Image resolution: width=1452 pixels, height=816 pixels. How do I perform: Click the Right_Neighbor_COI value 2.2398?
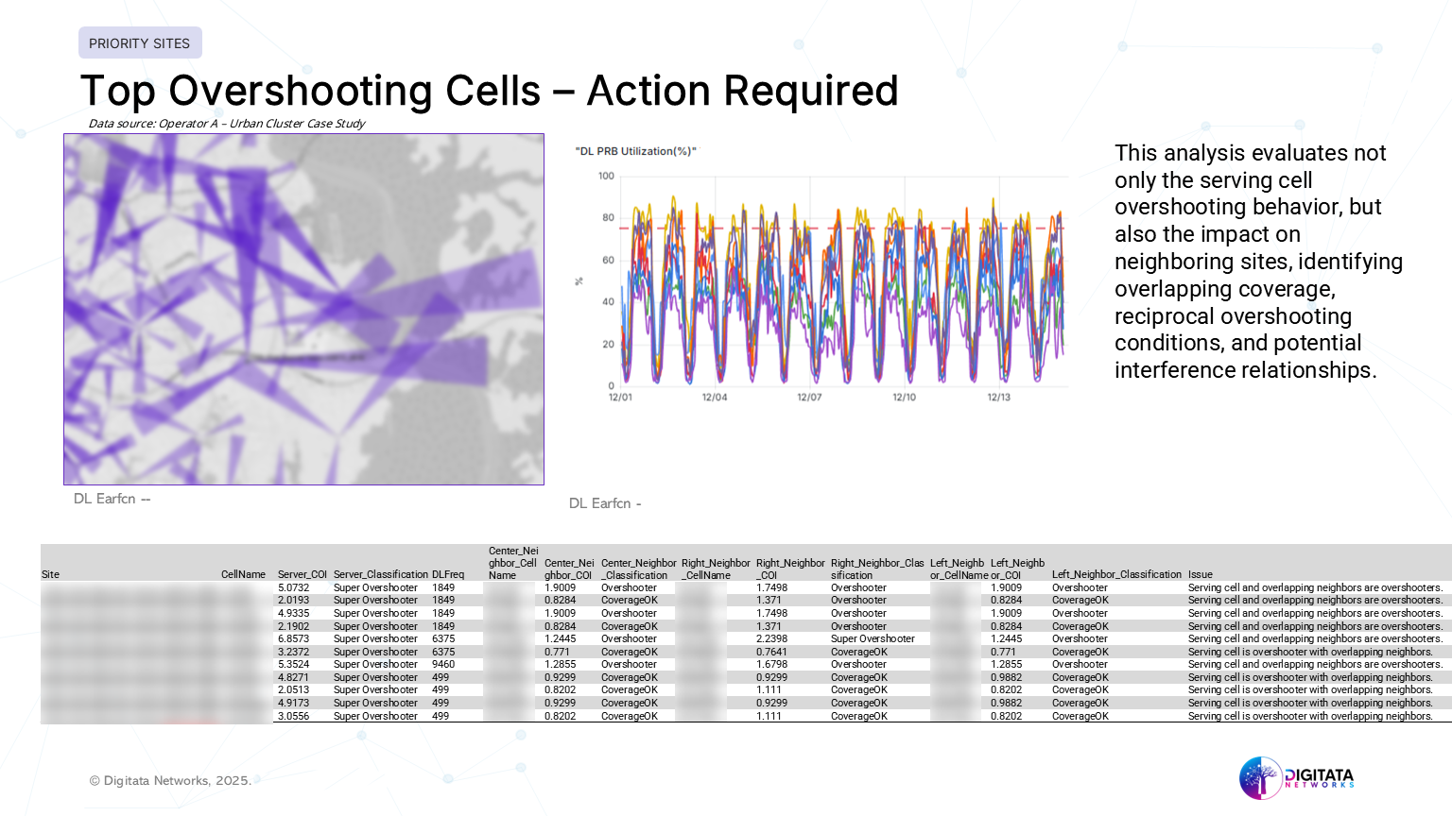click(771, 639)
